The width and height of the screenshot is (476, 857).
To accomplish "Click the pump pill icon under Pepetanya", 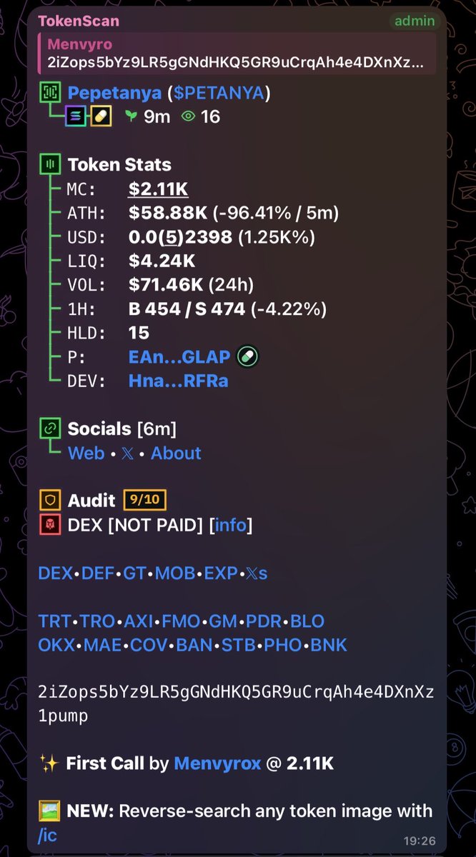I will click(x=101, y=116).
